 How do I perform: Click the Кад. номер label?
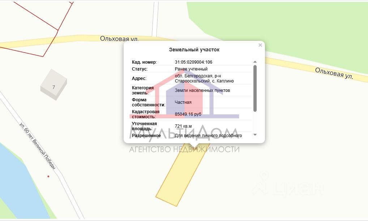[x=144, y=62]
